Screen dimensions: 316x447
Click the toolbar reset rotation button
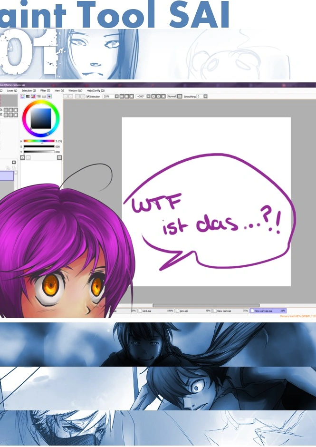click(x=163, y=97)
